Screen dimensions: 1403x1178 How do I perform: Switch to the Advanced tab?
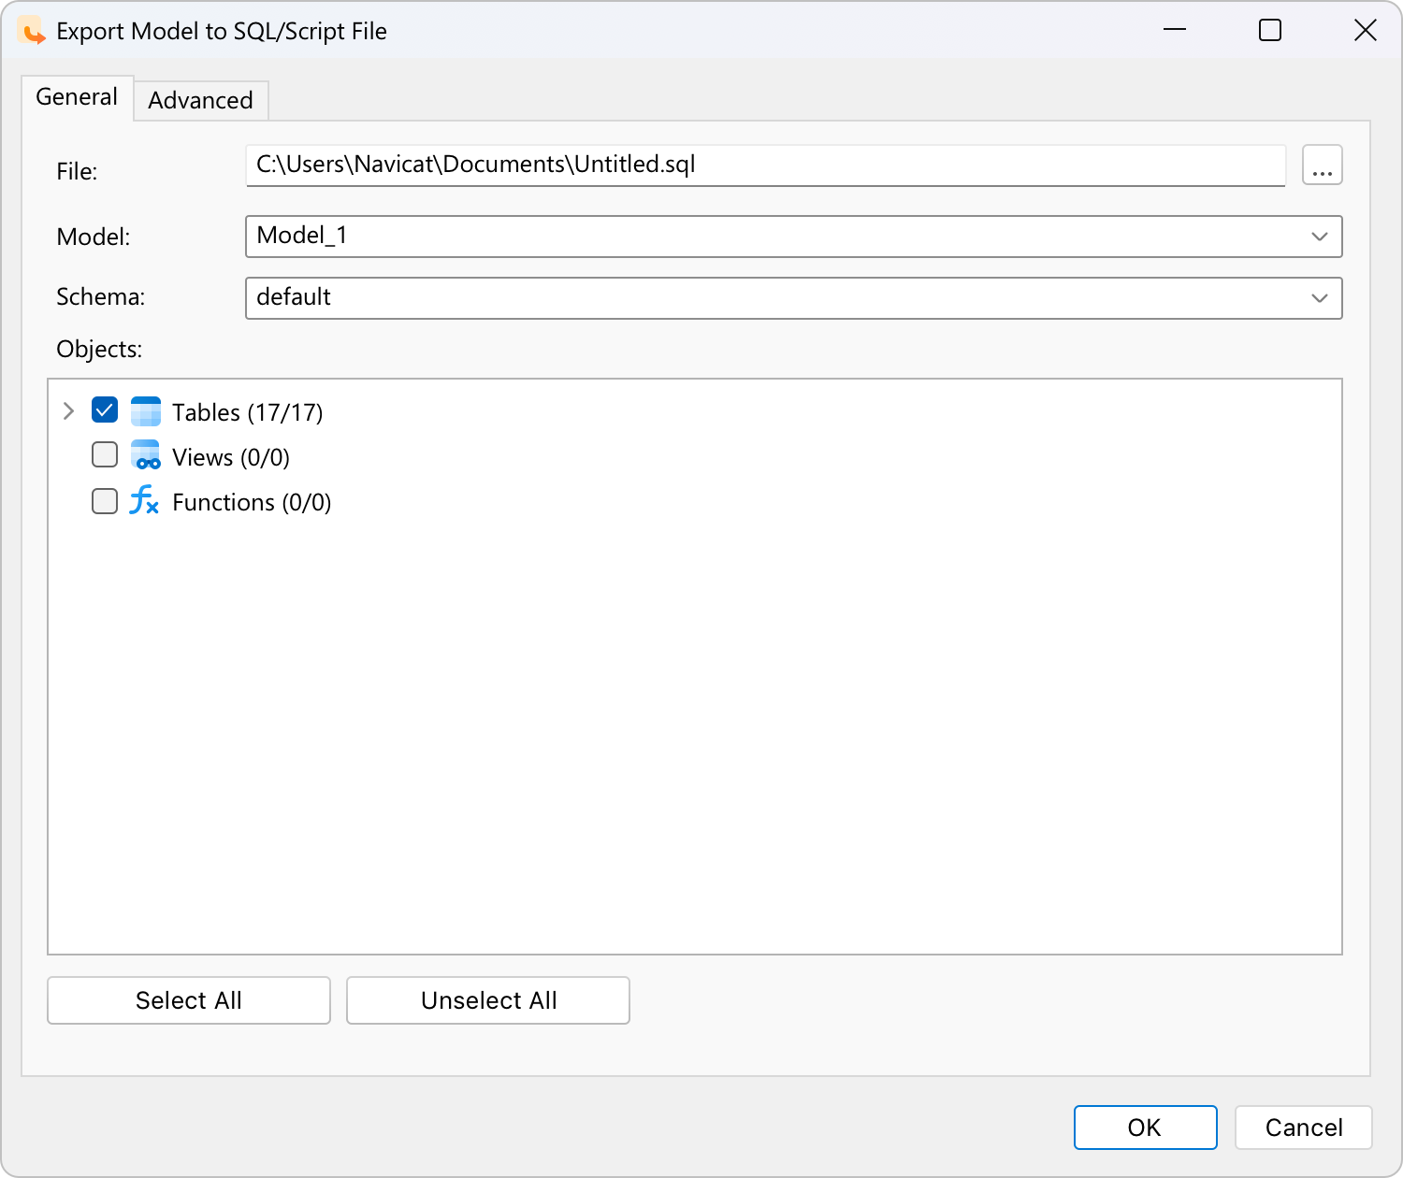coord(200,100)
